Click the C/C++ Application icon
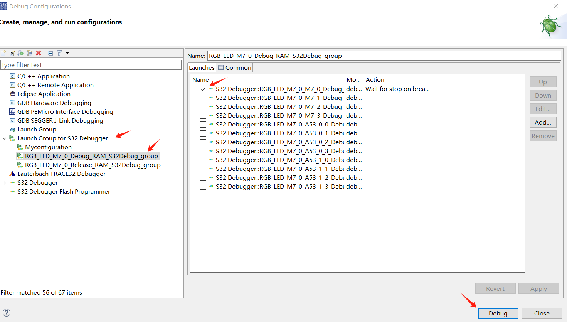Viewport: 567px width, 322px height. [12, 76]
